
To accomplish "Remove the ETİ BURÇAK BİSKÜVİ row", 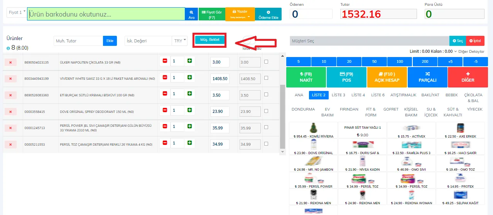I will click(x=10, y=95).
